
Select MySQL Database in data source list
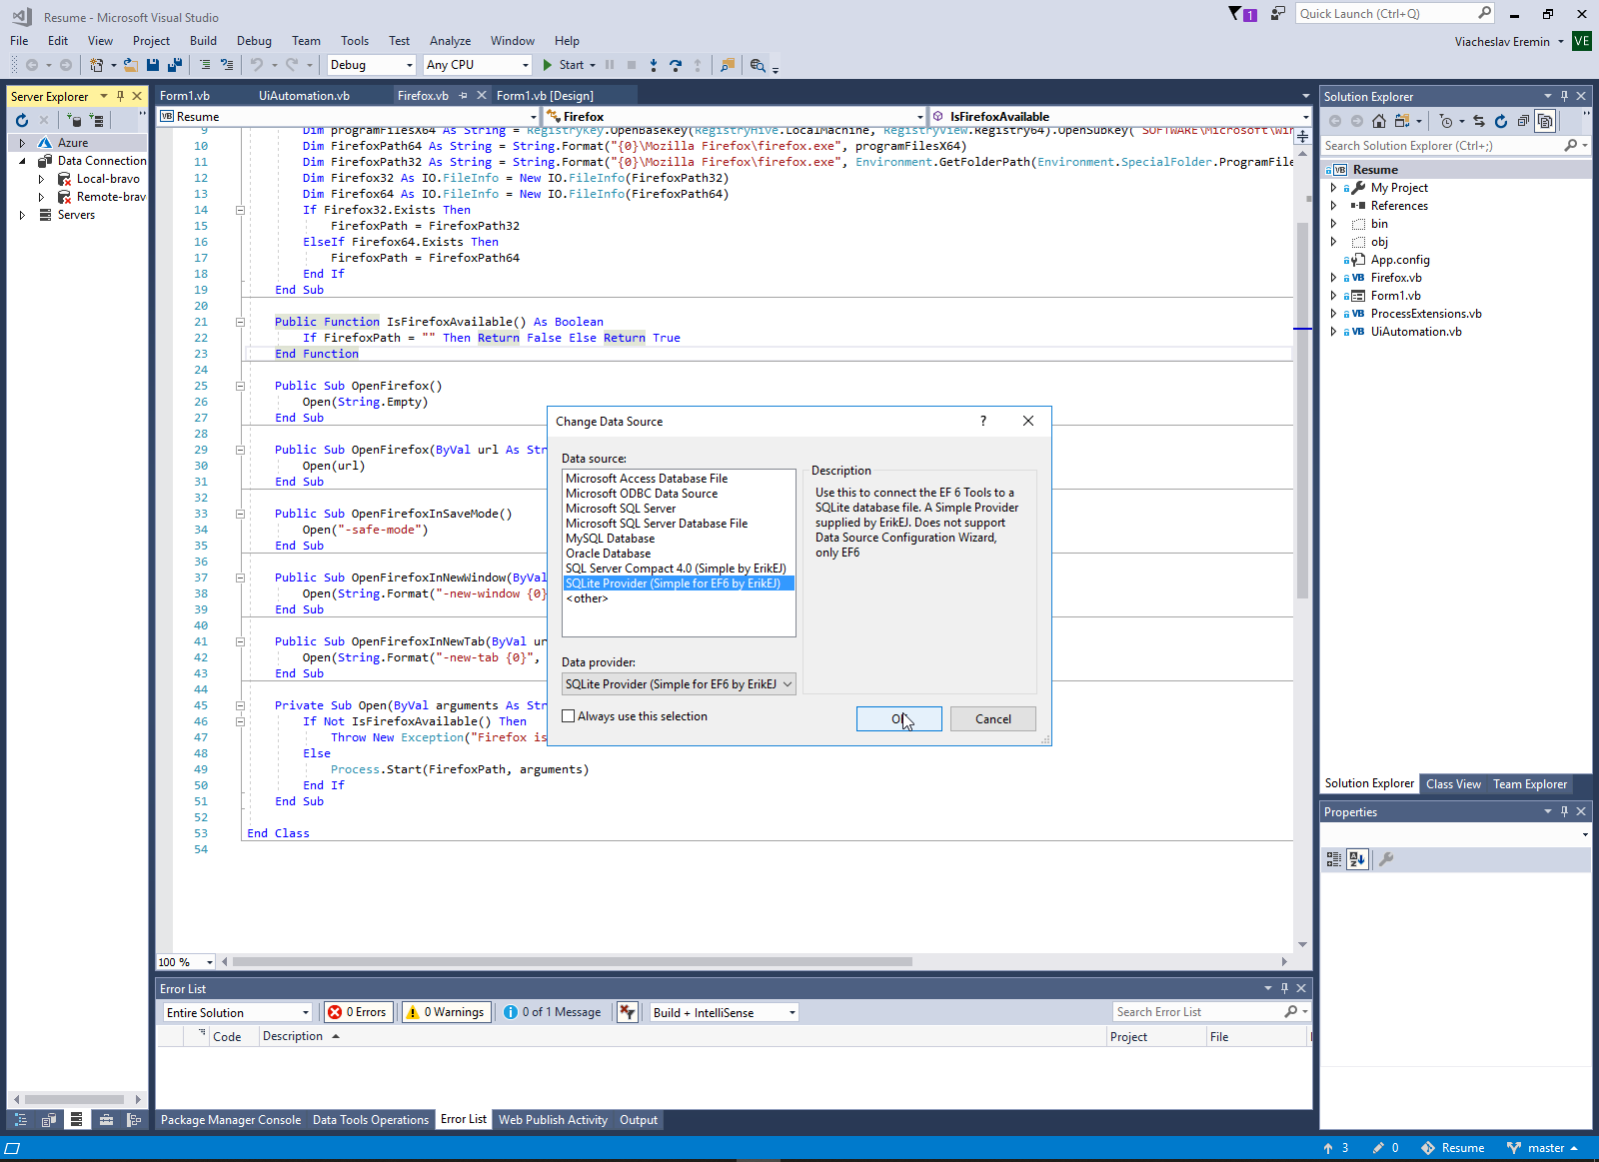[611, 539]
